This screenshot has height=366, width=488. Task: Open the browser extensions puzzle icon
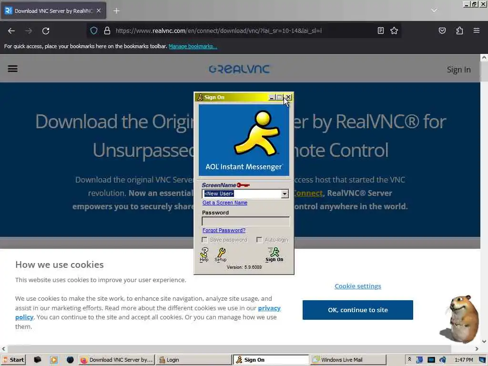(459, 30)
